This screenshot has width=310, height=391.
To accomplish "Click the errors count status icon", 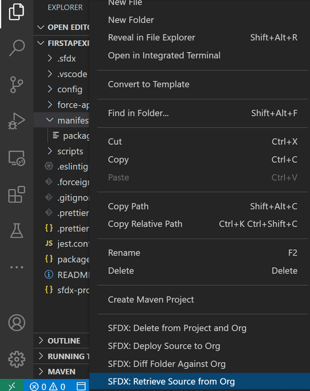I will click(38, 387).
